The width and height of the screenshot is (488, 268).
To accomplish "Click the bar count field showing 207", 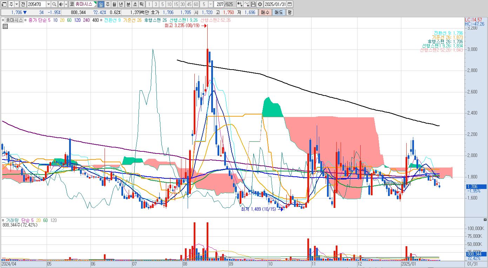I will (x=219, y=4).
